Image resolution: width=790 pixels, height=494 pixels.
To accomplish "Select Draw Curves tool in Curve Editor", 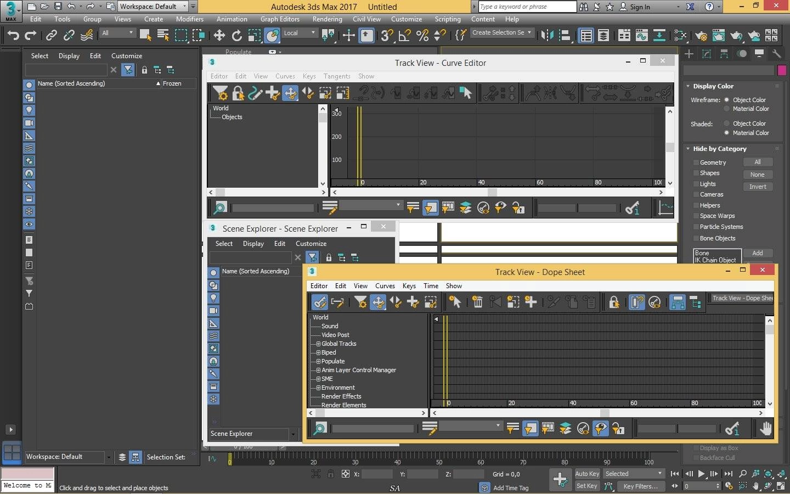I will (x=255, y=93).
